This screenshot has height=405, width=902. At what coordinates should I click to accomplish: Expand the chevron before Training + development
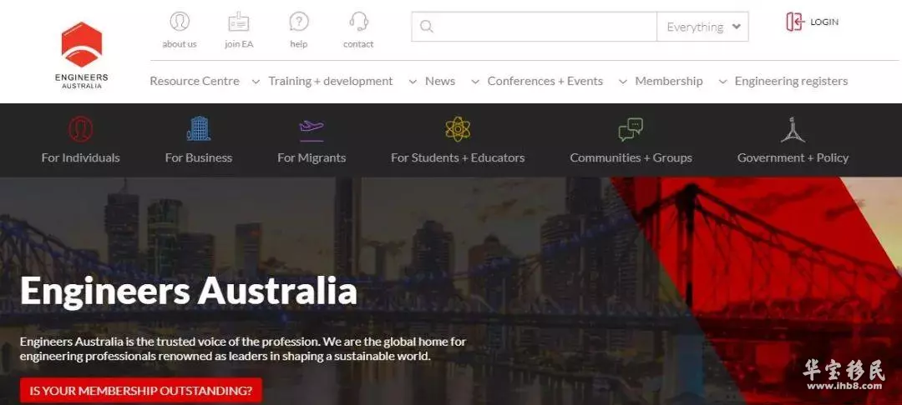pyautogui.click(x=256, y=82)
